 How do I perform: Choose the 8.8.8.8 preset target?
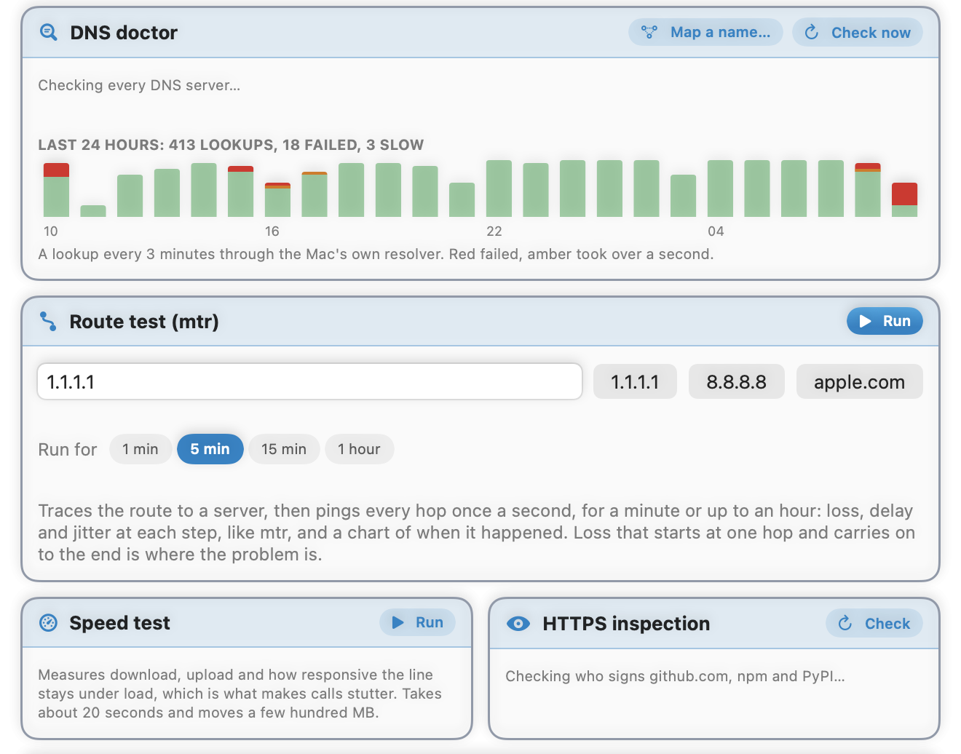pos(737,381)
